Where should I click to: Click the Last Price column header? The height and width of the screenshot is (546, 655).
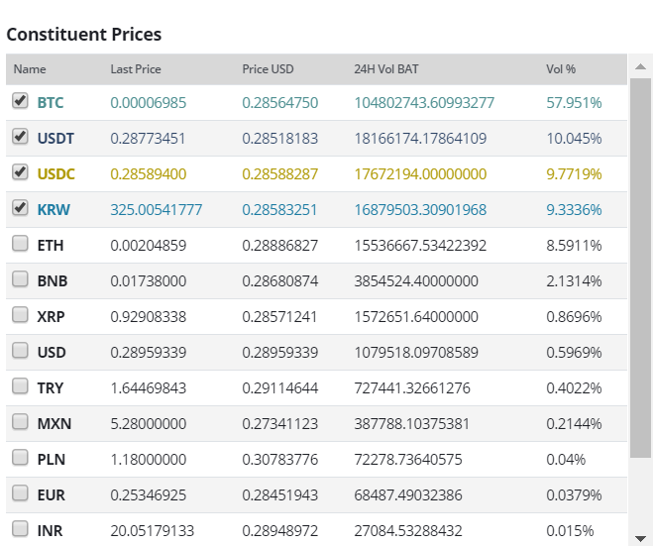pyautogui.click(x=136, y=69)
